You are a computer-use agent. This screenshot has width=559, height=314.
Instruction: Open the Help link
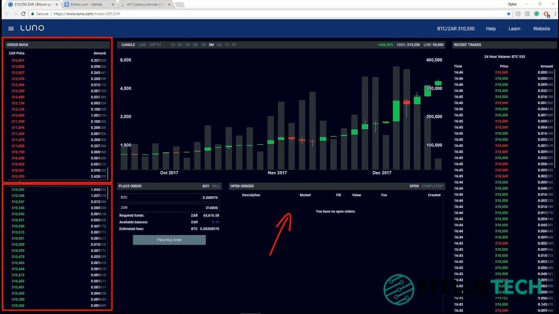point(491,29)
